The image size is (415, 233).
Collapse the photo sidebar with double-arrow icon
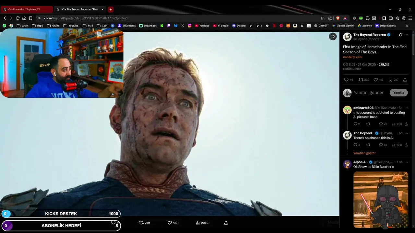coord(333,37)
